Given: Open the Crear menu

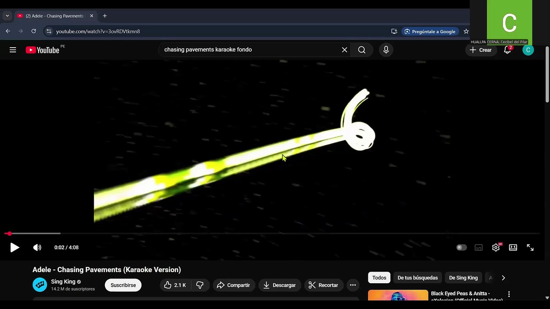Looking at the screenshot, I should (481, 50).
